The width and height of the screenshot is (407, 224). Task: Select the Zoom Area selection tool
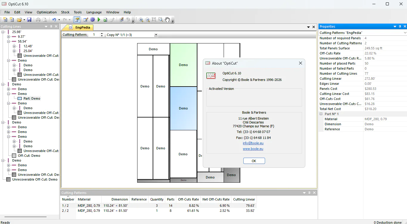[161, 20]
